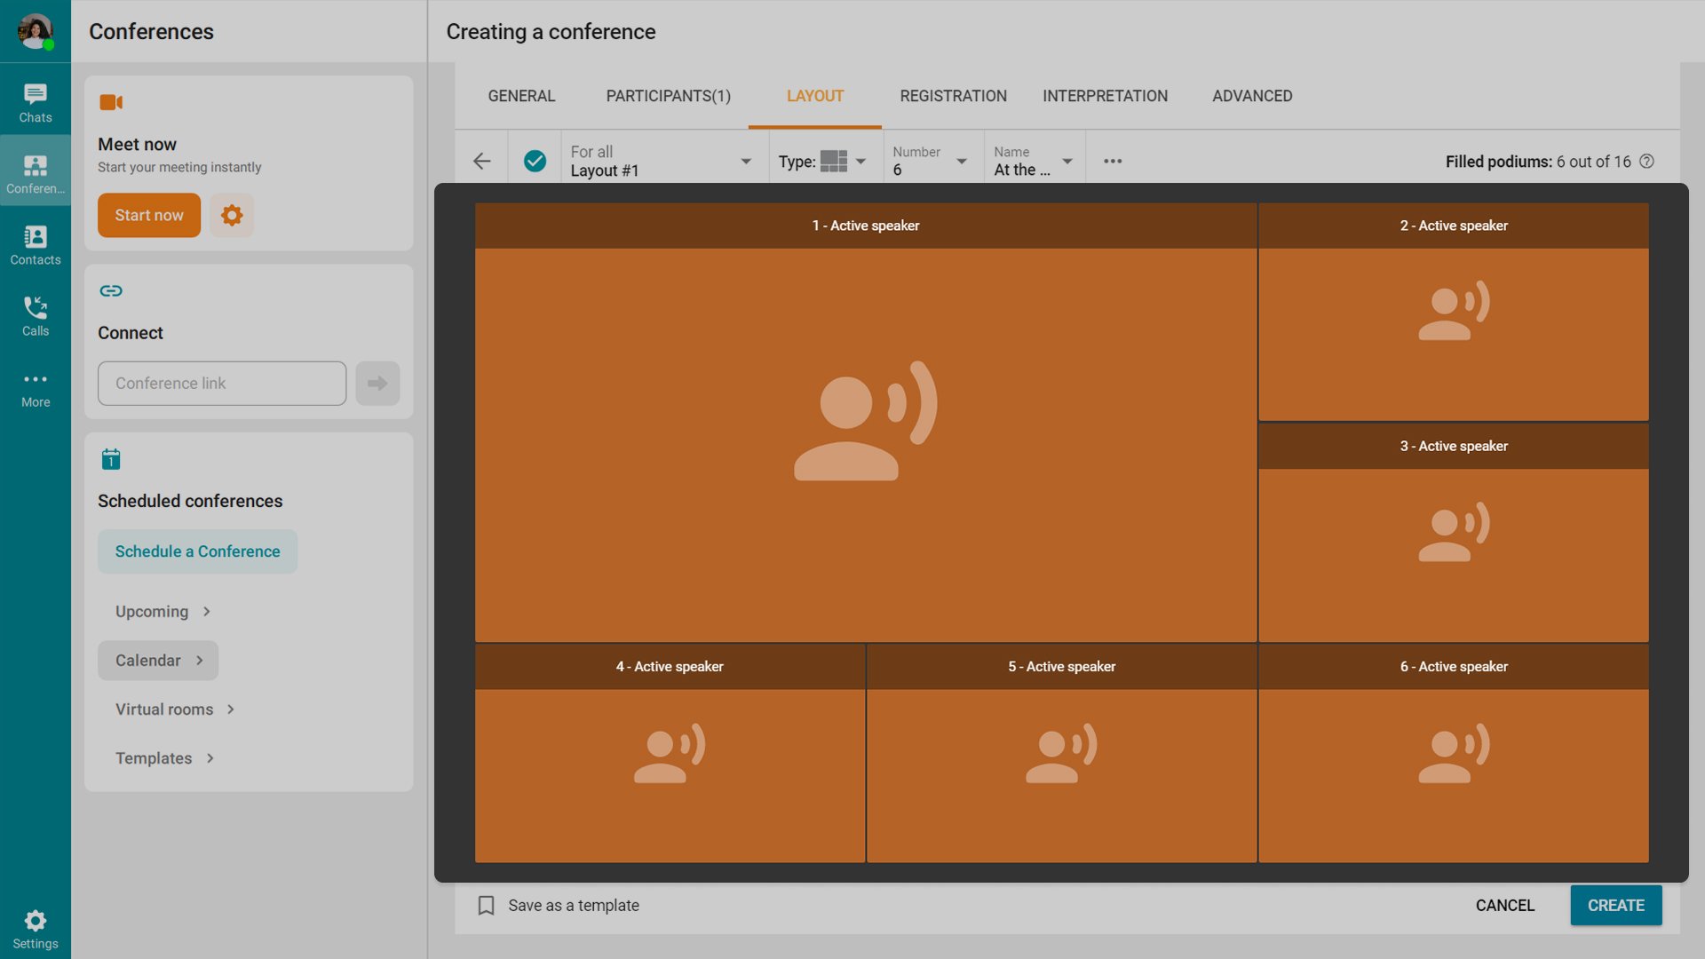Switch to the REGISTRATION tab
The height and width of the screenshot is (959, 1705).
pyautogui.click(x=953, y=96)
